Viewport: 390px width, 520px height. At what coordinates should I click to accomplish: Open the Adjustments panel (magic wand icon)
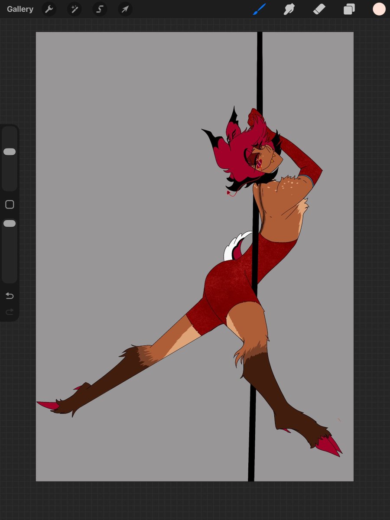[x=74, y=9]
